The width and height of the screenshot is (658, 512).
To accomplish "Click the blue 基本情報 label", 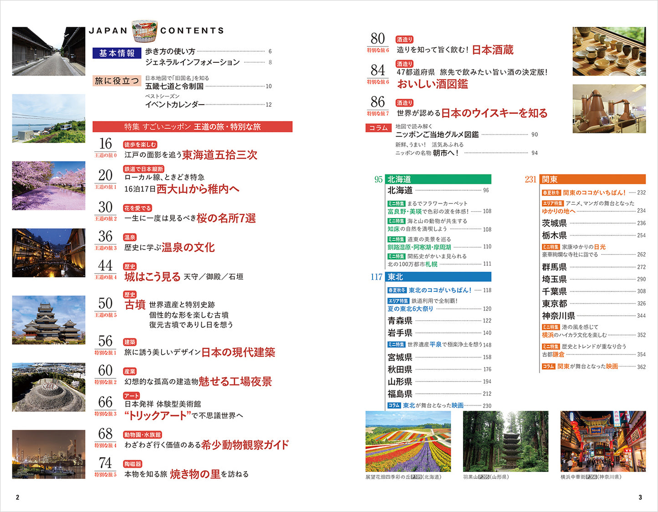I will (x=117, y=53).
